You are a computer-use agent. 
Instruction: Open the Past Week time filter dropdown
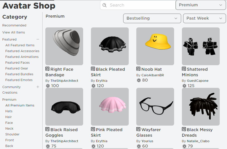pyautogui.click(x=204, y=18)
